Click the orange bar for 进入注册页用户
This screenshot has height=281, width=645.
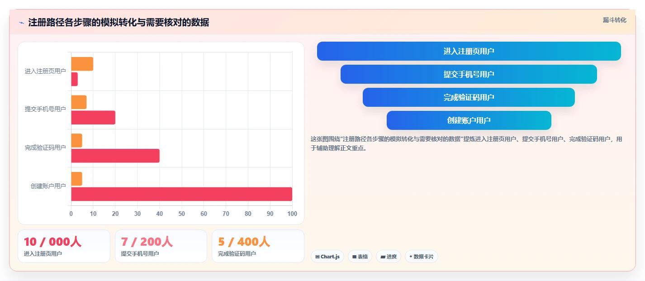tap(82, 64)
